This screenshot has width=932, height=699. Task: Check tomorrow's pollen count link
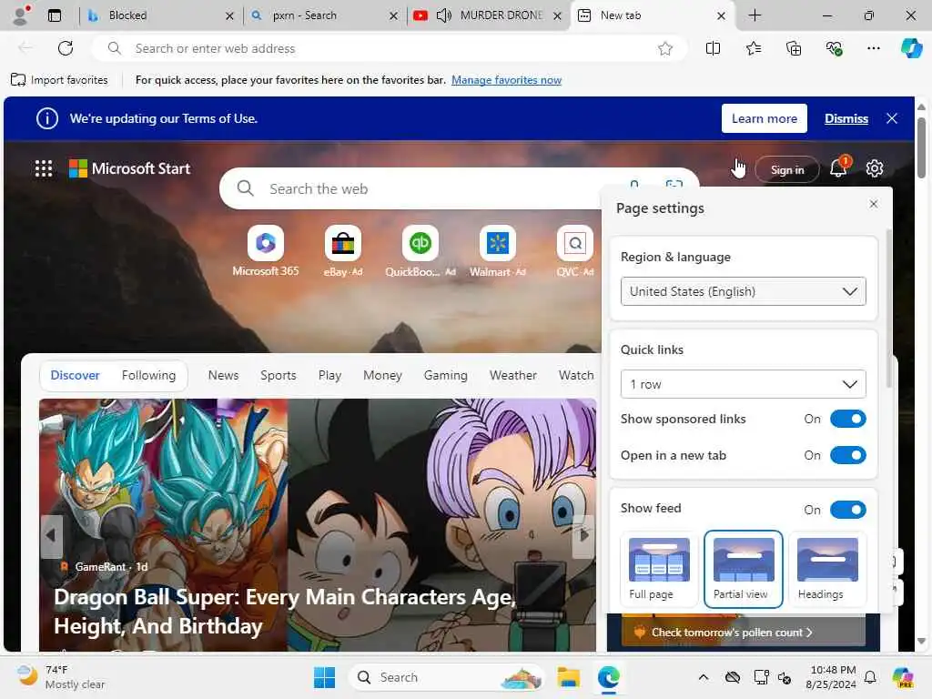coord(733,633)
